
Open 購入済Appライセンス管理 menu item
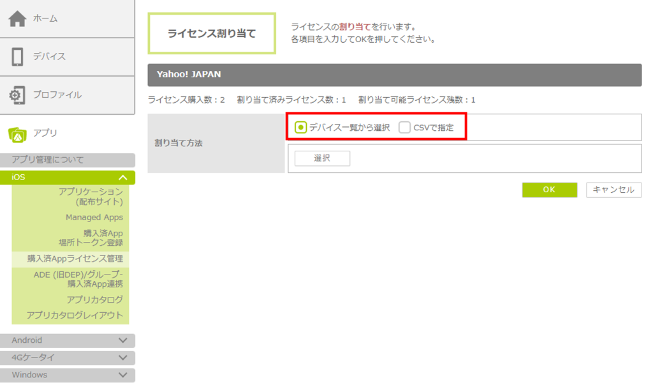pos(75,259)
